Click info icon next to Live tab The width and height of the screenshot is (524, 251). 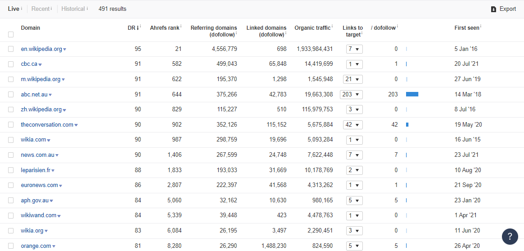tap(22, 9)
